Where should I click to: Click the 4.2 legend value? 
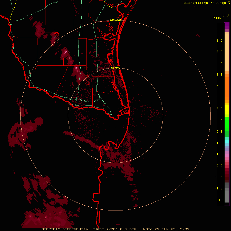[219, 109]
